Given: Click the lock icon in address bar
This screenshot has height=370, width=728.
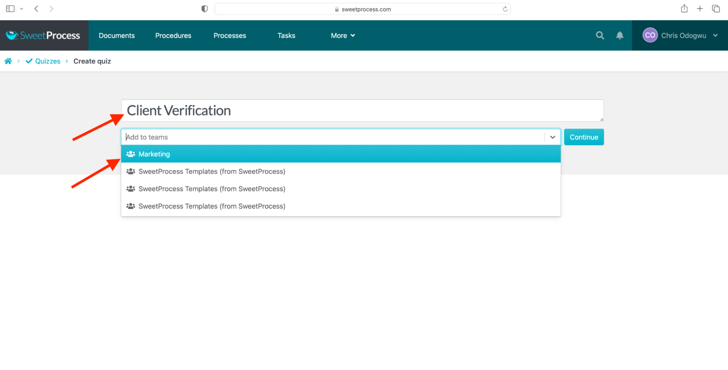Looking at the screenshot, I should click(337, 9).
